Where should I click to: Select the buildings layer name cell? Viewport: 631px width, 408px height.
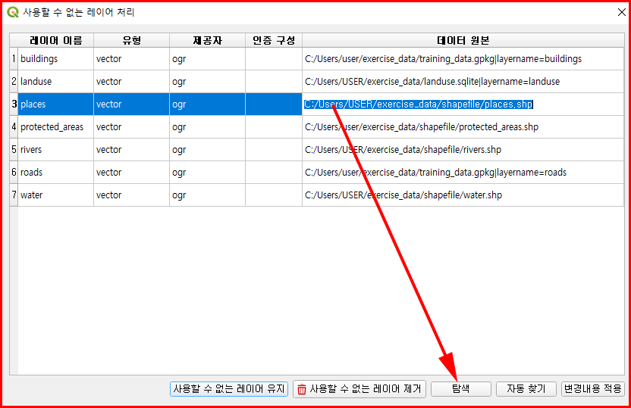tap(56, 58)
